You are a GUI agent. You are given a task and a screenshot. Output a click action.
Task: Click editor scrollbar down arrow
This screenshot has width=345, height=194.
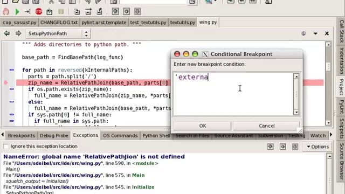pos(328,123)
